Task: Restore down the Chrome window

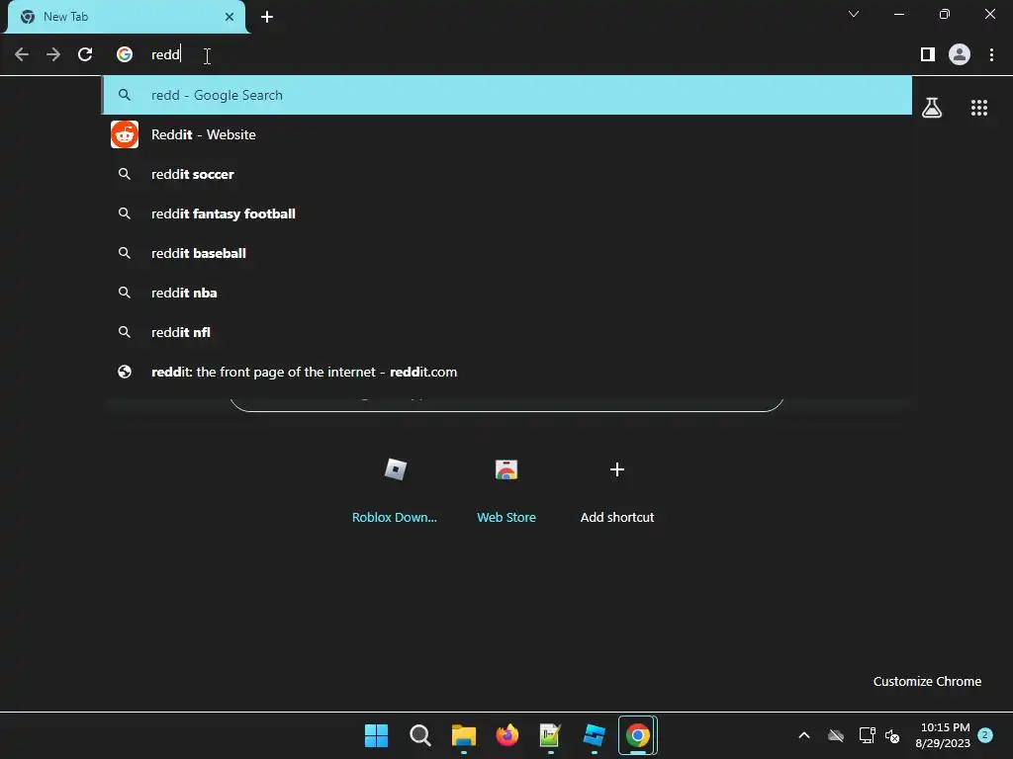Action: (x=945, y=14)
